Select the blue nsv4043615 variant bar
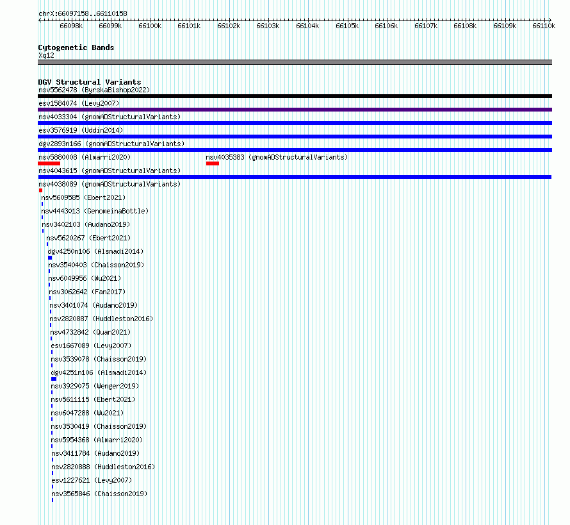 click(295, 177)
